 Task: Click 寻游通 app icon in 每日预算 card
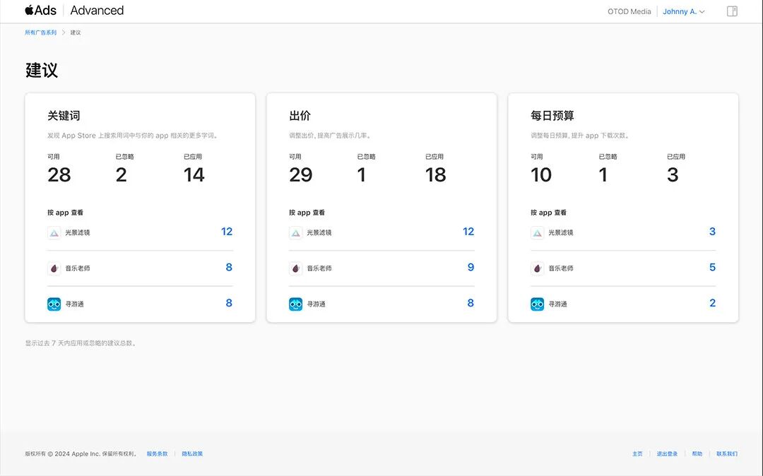(x=537, y=304)
